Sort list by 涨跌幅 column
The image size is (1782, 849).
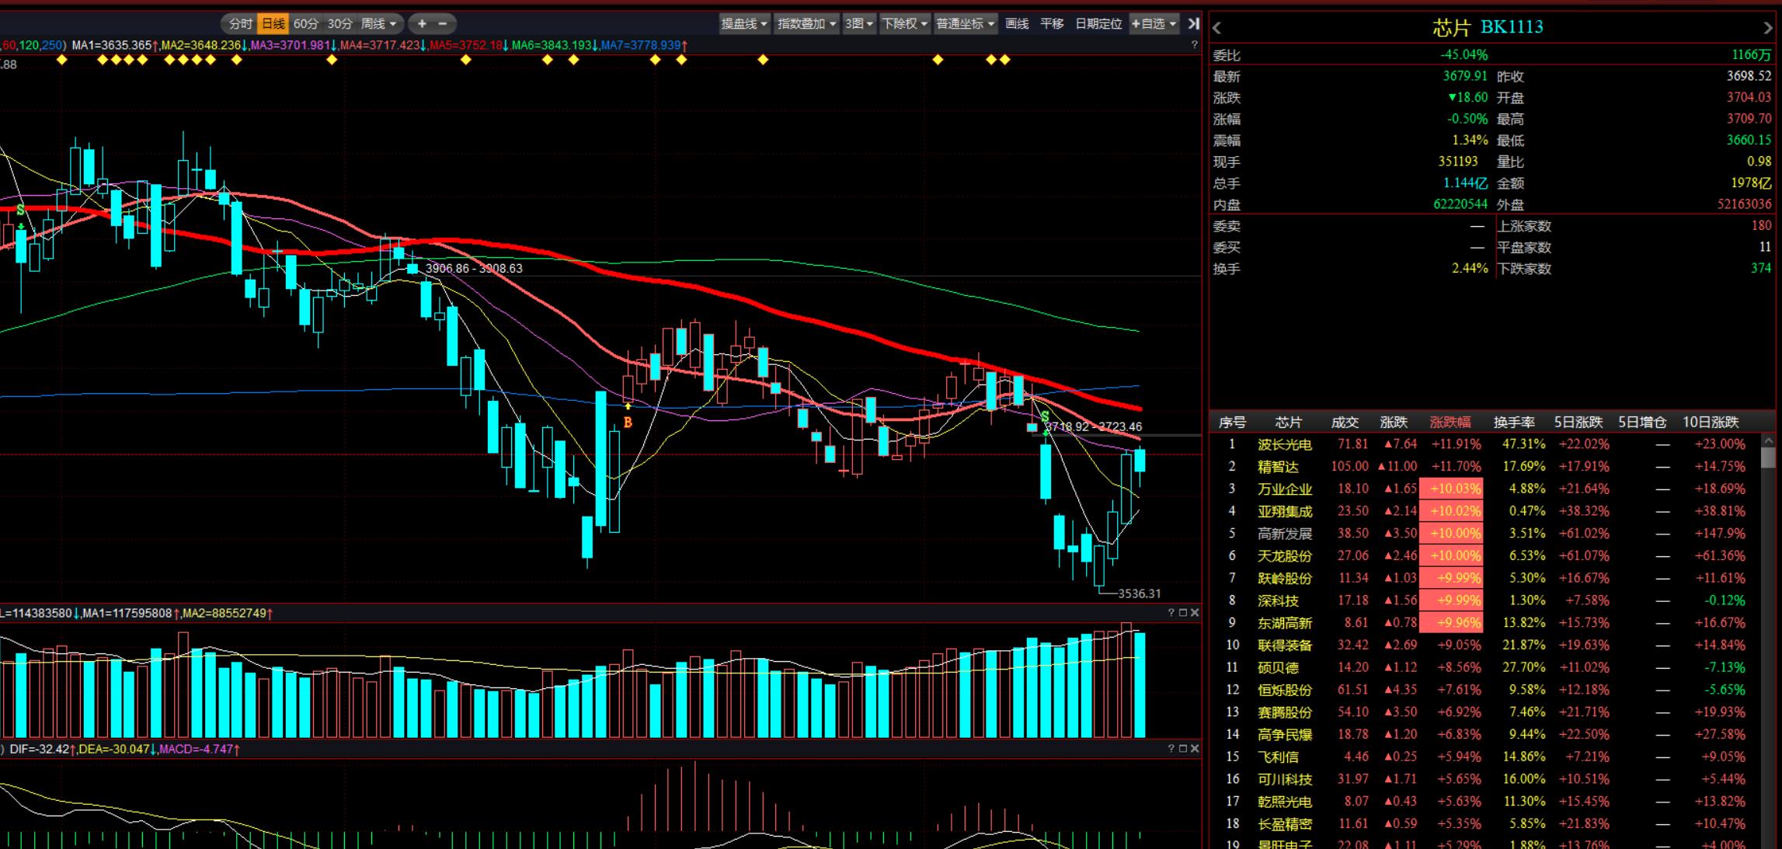(x=1450, y=423)
